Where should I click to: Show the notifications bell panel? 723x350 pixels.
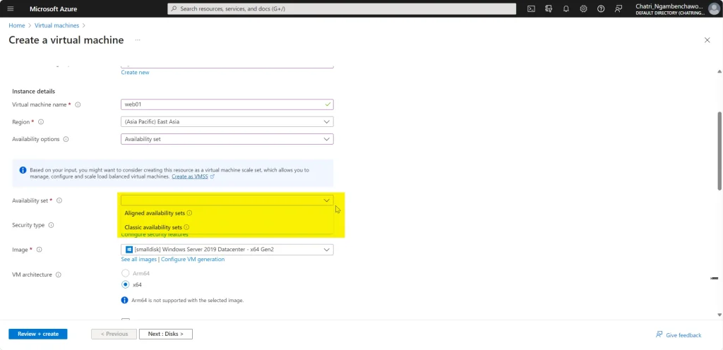(566, 8)
